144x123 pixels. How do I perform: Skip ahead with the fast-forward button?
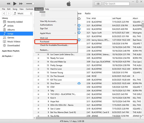(x=21, y=4)
